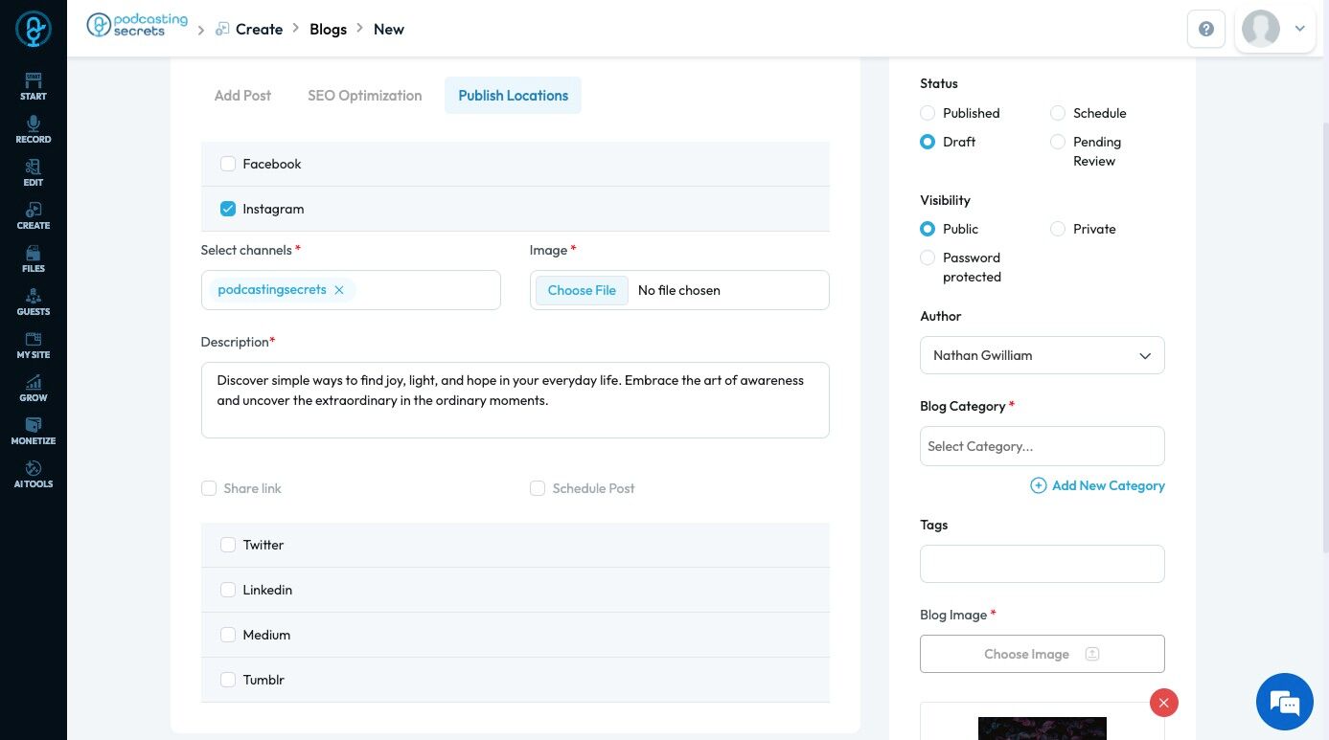The width and height of the screenshot is (1329, 740).
Task: Open the START section in sidebar
Action: coord(34,86)
